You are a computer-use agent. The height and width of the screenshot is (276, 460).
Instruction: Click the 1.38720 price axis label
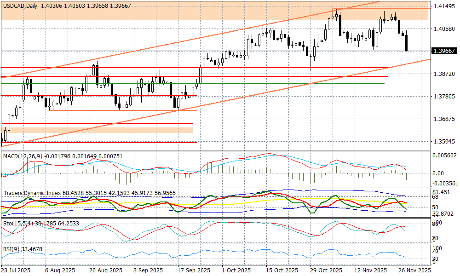click(444, 74)
